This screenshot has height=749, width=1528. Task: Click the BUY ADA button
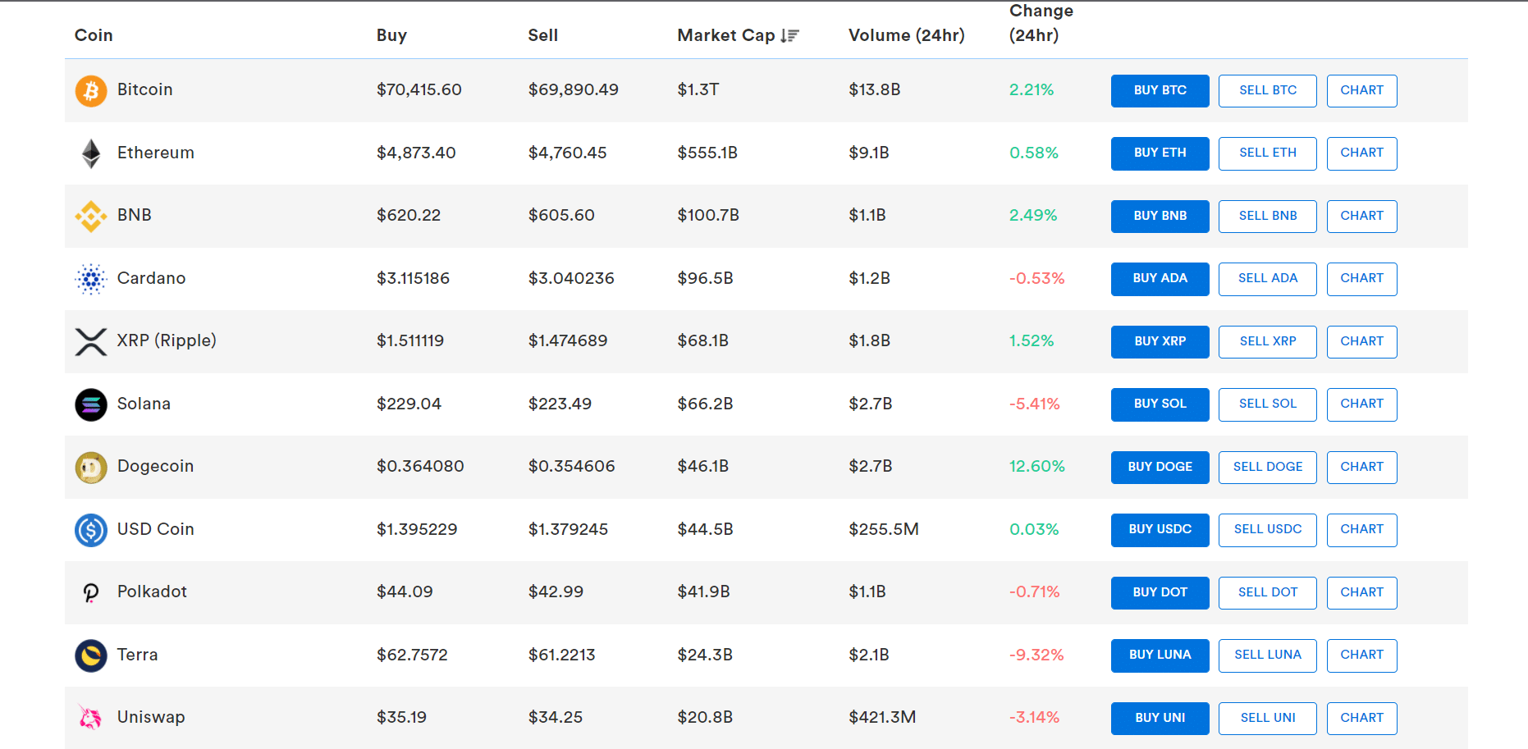(x=1160, y=279)
